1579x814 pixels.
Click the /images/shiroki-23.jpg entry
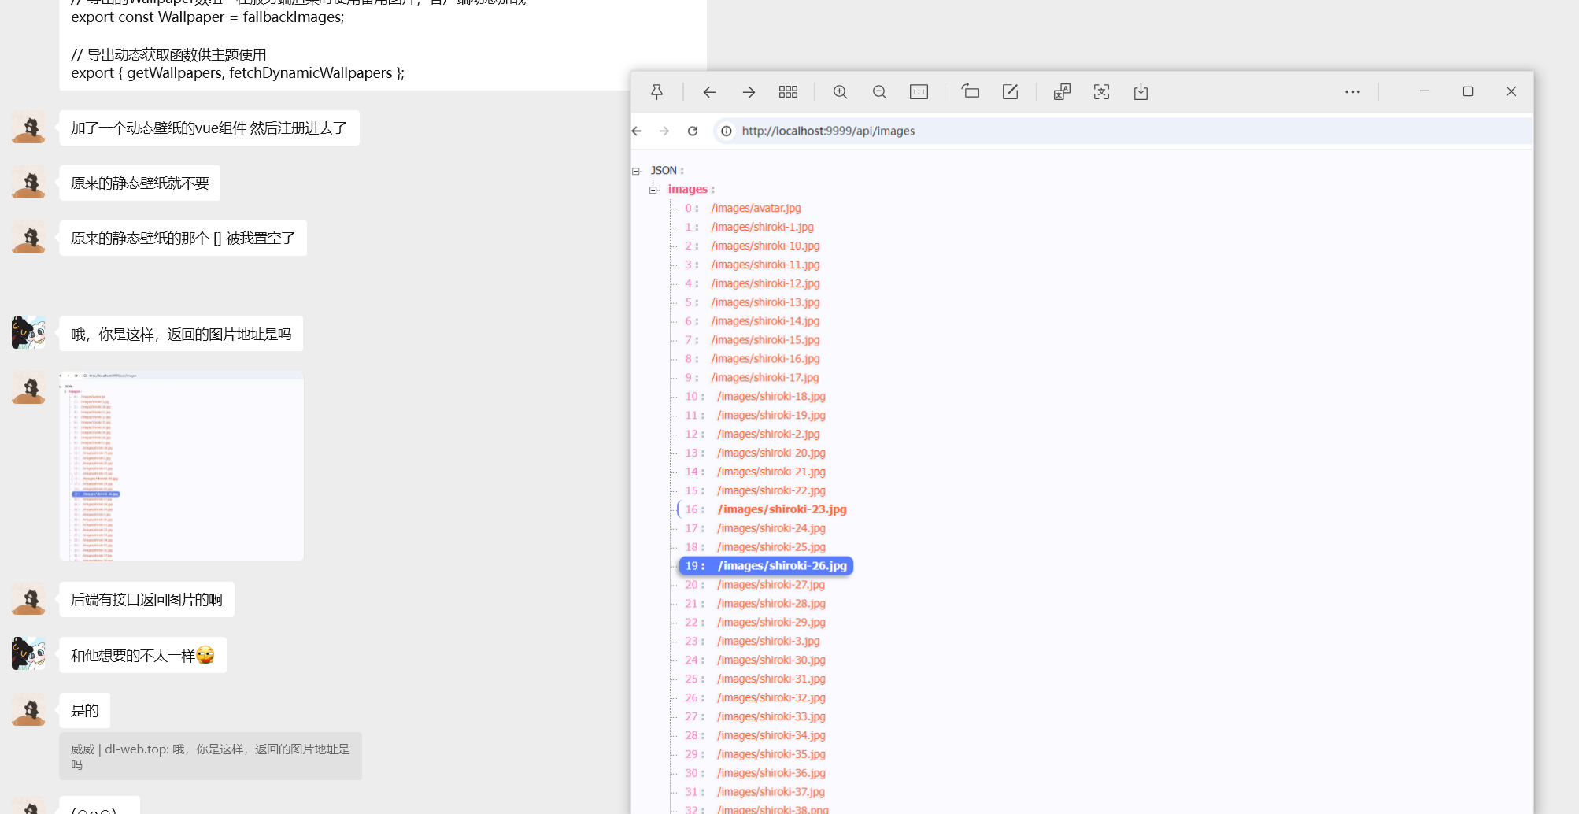781,509
